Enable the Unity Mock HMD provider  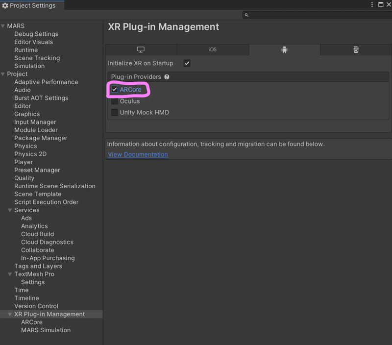114,113
